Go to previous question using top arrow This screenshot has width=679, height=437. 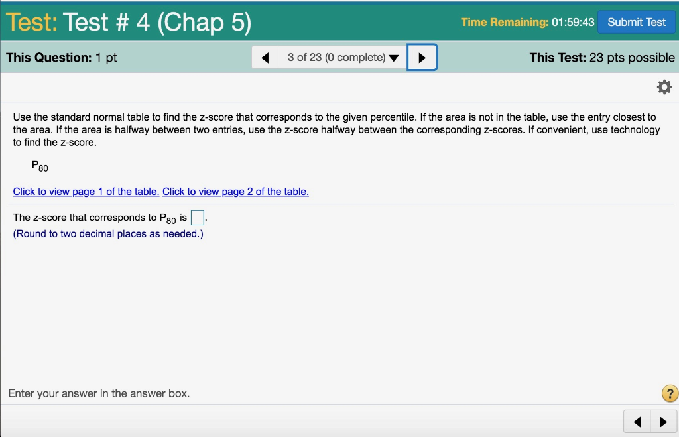(x=265, y=58)
